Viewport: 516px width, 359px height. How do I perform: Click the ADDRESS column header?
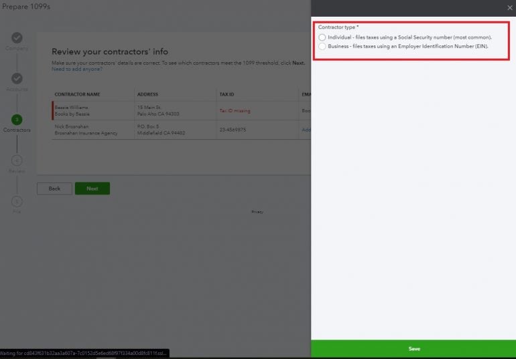click(x=148, y=94)
